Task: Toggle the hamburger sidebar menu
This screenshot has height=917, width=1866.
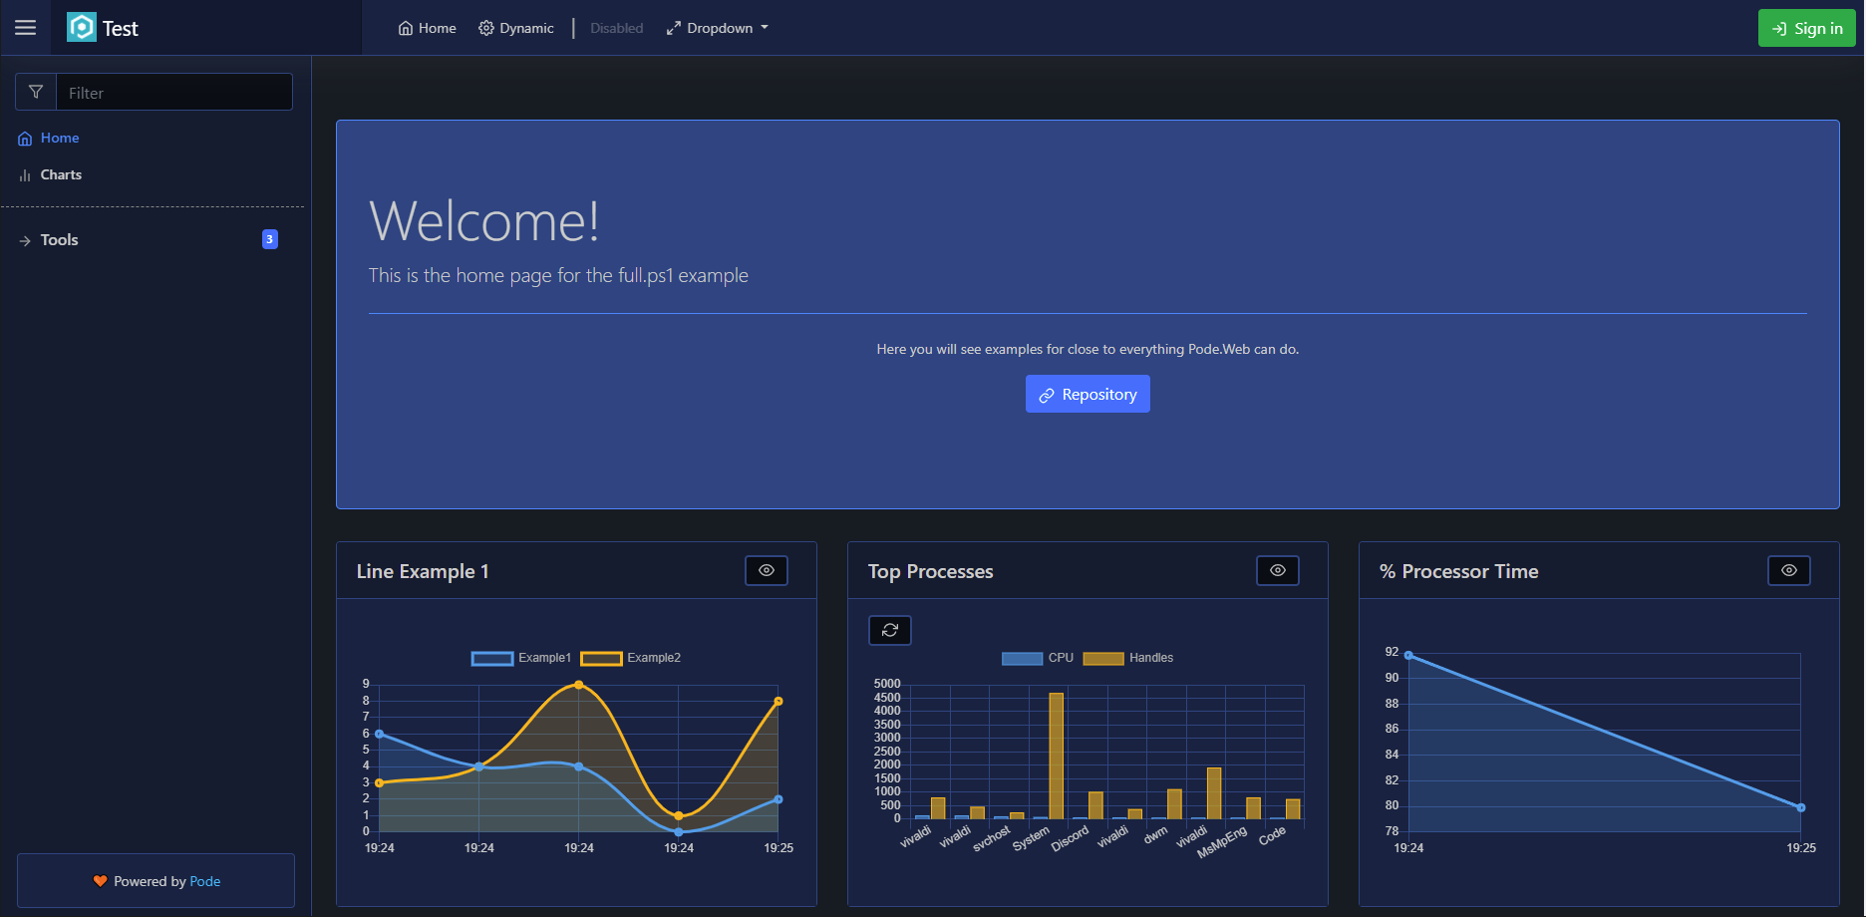Action: 26,28
